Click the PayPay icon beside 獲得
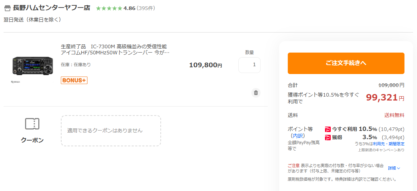The width and height of the screenshot is (417, 191). coord(328,137)
